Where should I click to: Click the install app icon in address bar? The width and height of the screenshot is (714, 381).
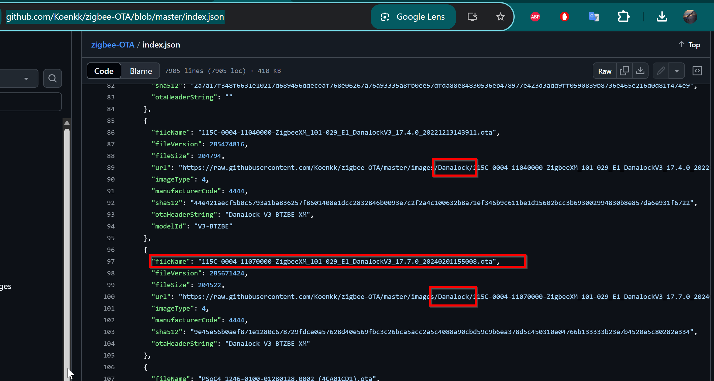472,17
